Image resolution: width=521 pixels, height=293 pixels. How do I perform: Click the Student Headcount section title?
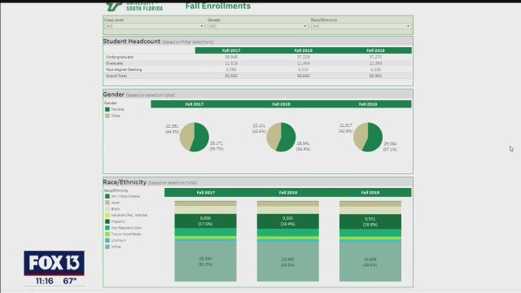point(132,42)
